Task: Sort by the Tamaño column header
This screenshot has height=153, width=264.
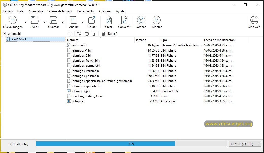Action: pos(147,40)
